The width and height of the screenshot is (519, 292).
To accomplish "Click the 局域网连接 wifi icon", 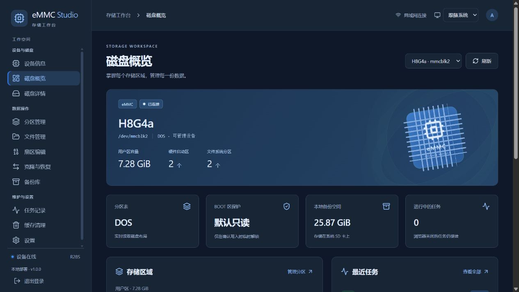I will [398, 15].
